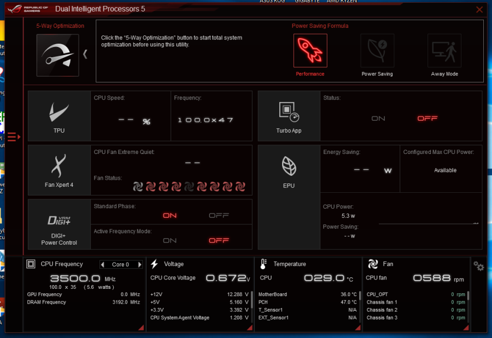The image size is (492, 338).
Task: Select previous CPU core with left arrow
Action: coord(102,265)
